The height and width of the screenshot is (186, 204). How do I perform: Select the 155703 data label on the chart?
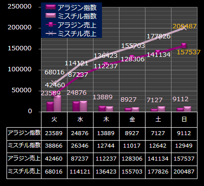point(133,46)
